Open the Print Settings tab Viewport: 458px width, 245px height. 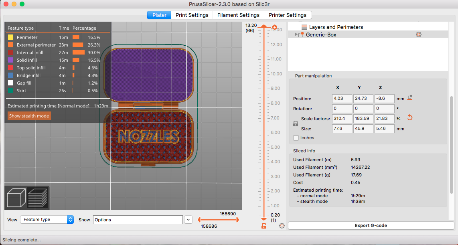click(192, 15)
